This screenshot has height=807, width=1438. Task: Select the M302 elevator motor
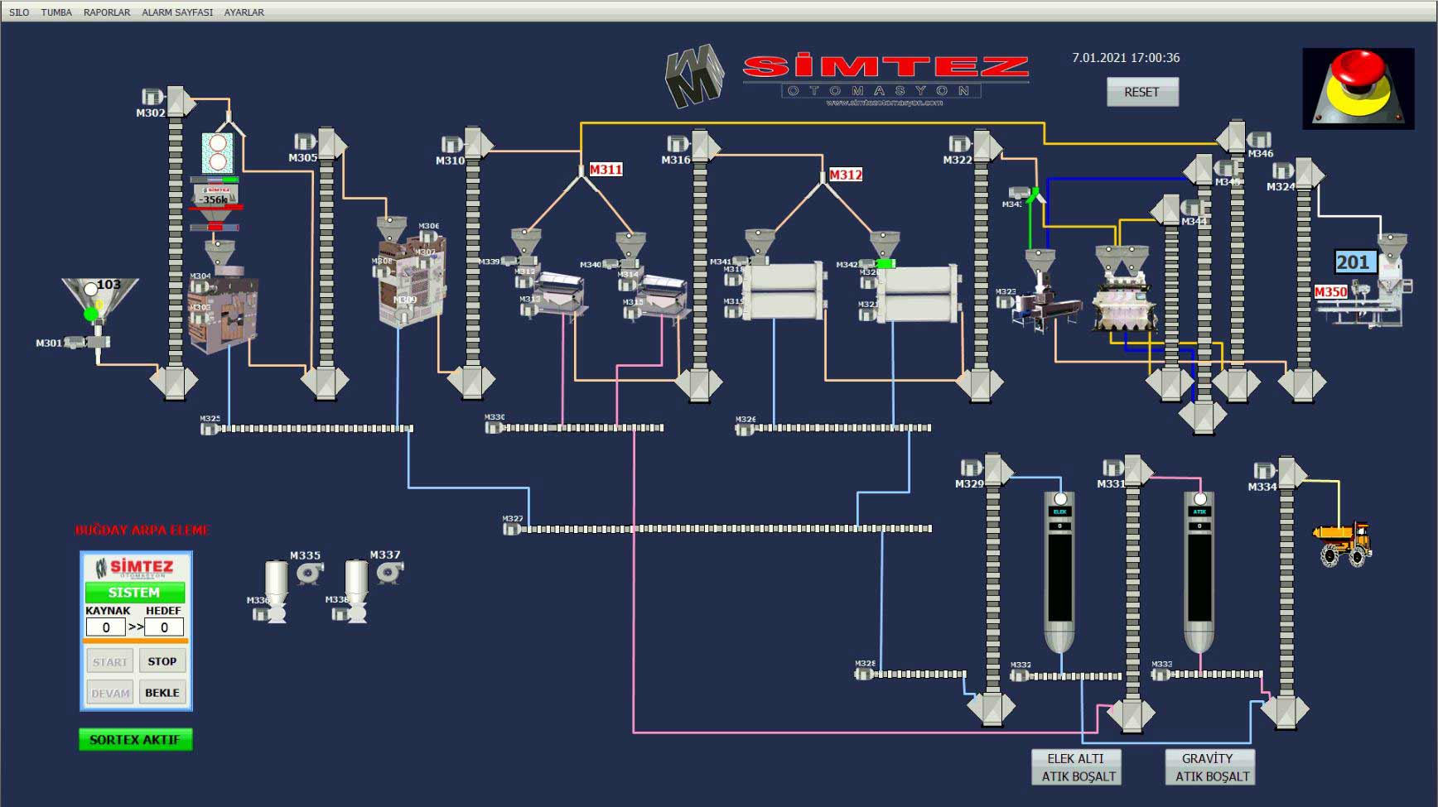(154, 98)
